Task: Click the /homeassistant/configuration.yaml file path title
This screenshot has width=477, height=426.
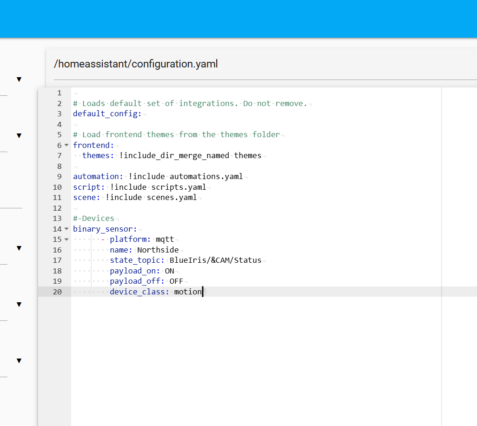Action: 136,64
